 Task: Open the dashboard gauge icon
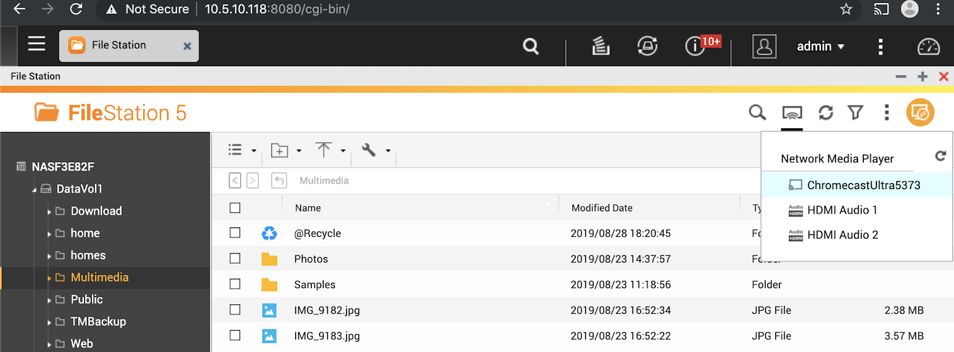(928, 47)
